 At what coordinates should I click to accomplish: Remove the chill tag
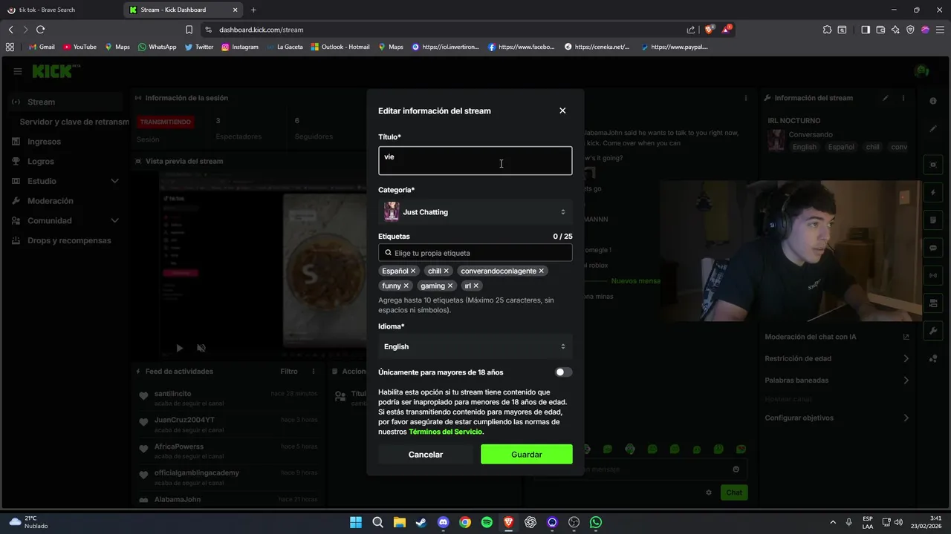(x=446, y=271)
